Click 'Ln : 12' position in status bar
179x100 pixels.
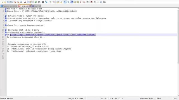pyautogui.click(x=103, y=98)
